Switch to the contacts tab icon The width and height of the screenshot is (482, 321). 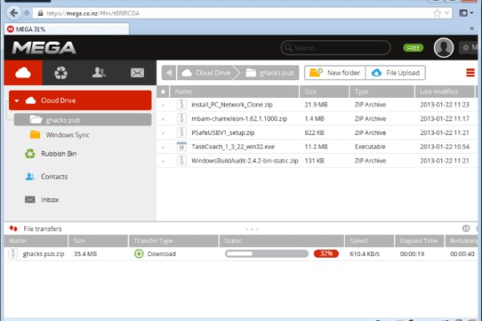click(x=98, y=73)
